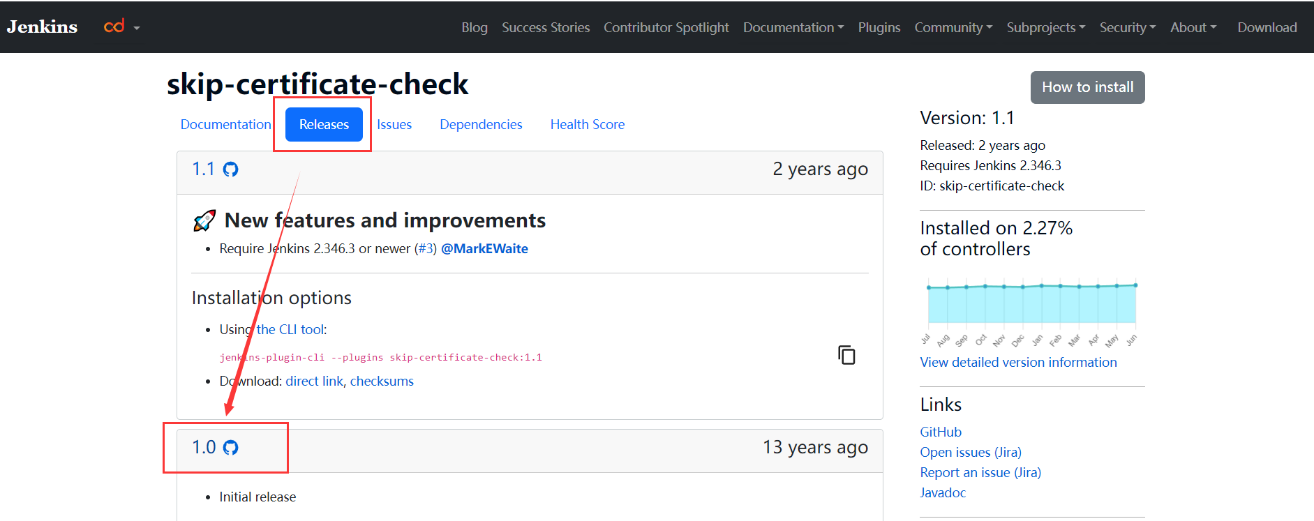Screen dimensions: 1314x521
Task: Select the Releases tab
Action: pos(324,124)
